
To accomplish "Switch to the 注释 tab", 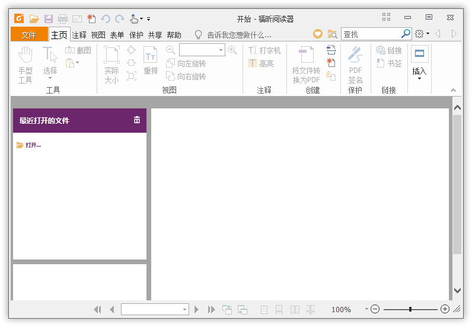I will pos(79,35).
